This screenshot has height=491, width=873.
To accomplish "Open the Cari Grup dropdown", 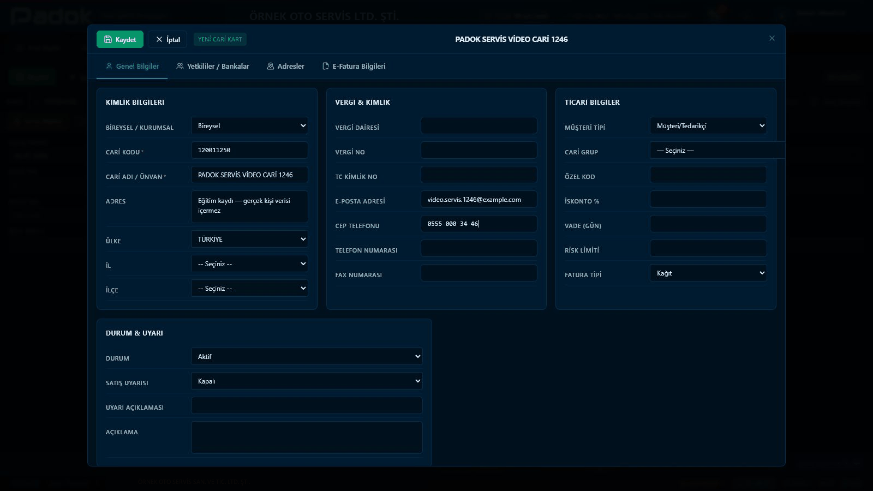I will pos(717,150).
